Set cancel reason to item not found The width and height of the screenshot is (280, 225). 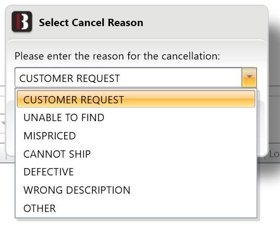136,117
